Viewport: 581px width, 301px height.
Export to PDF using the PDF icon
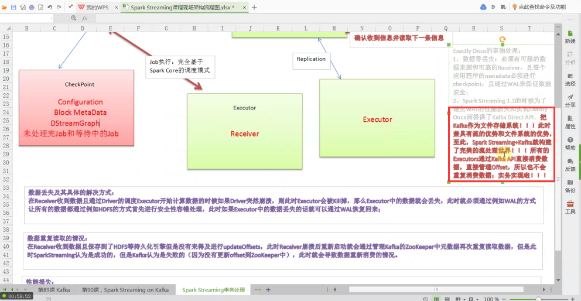pyautogui.click(x=23, y=7)
